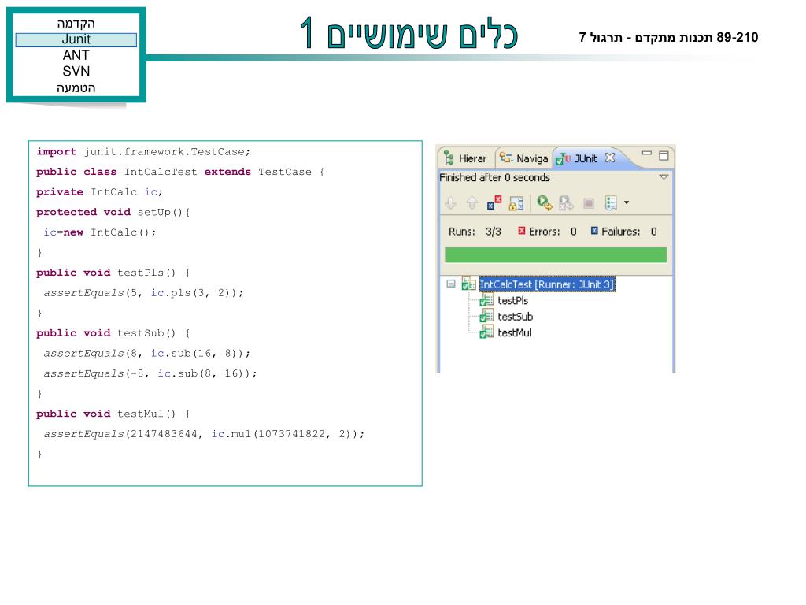Open the SVN item in slide navigation
Image resolution: width=806 pixels, height=605 pixels.
tap(76, 71)
